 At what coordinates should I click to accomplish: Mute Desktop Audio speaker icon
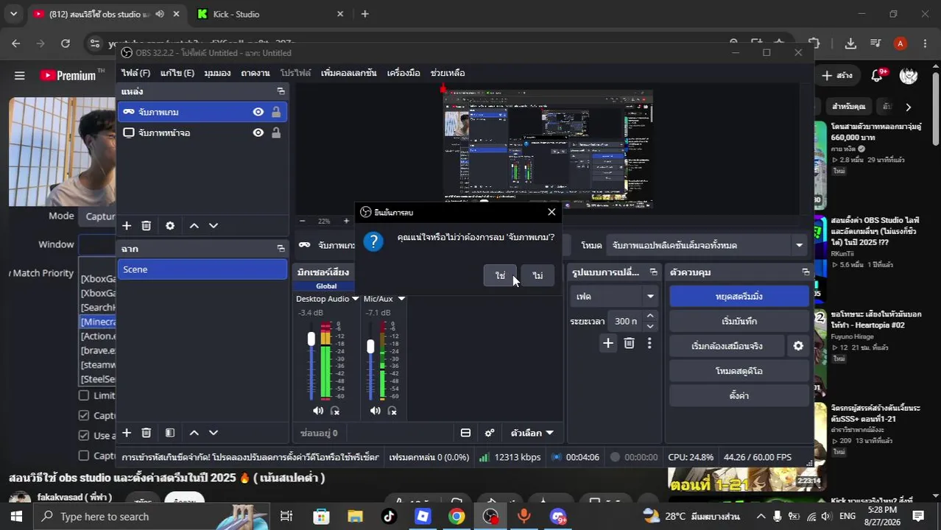coord(318,411)
